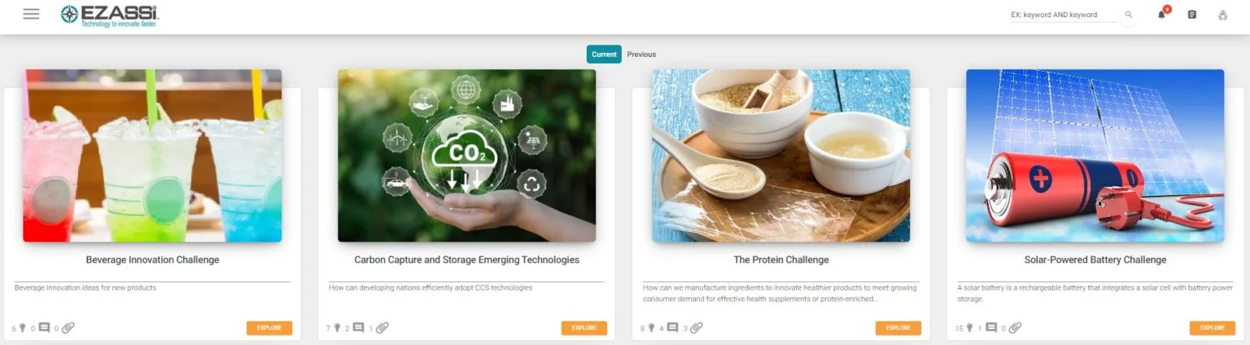This screenshot has height=345, width=1250.
Task: Click the search magnifier icon
Action: click(x=1129, y=15)
